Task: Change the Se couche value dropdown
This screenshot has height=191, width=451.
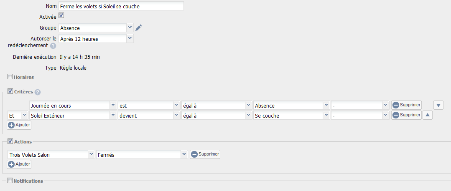Action: pyautogui.click(x=291, y=115)
